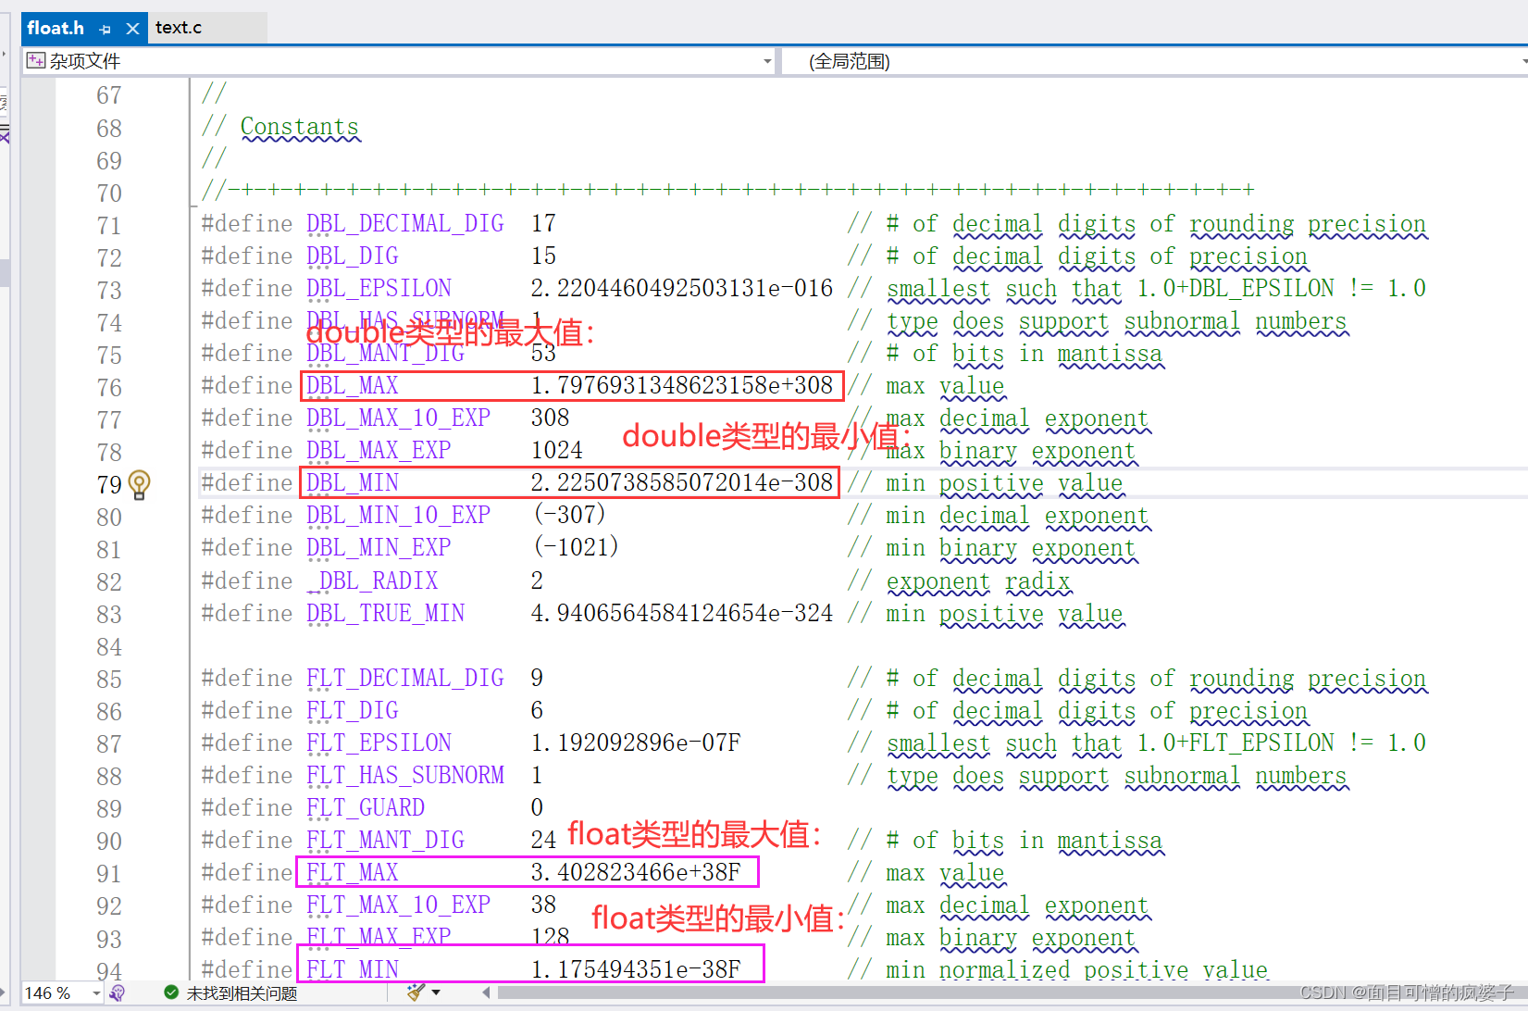This screenshot has height=1011, width=1528.
Task: Click the lightbulb quick actions icon
Action: [x=139, y=484]
